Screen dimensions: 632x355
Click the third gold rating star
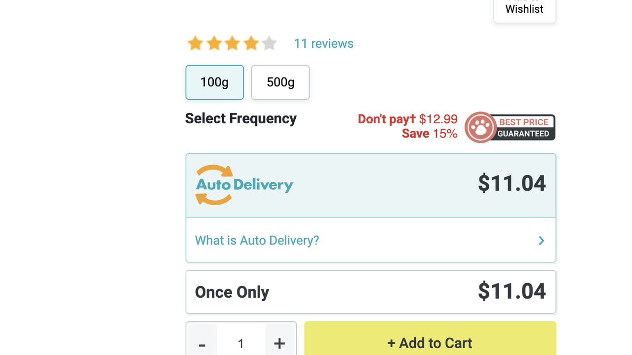tap(233, 43)
